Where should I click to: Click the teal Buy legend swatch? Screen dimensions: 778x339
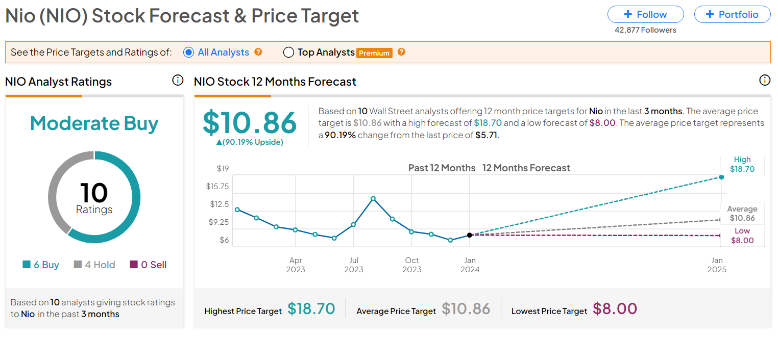[27, 265]
